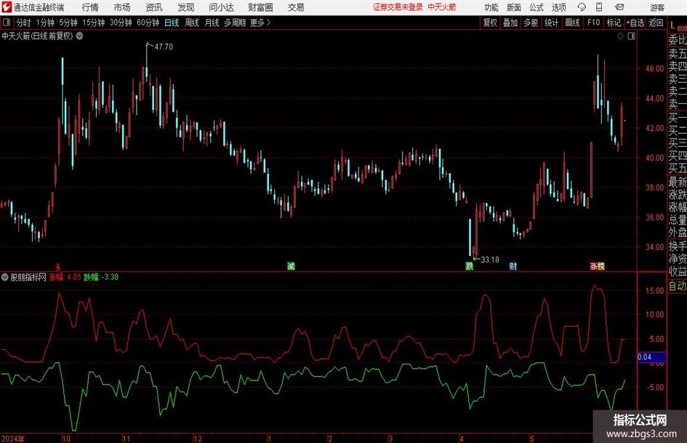Click the 统计 statistics button
Viewport: 687px width, 443px height.
(x=552, y=23)
